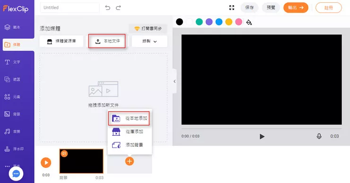Click the preview progress bar
Image resolution: width=350 pixels, height=183 pixels.
(x=262, y=129)
